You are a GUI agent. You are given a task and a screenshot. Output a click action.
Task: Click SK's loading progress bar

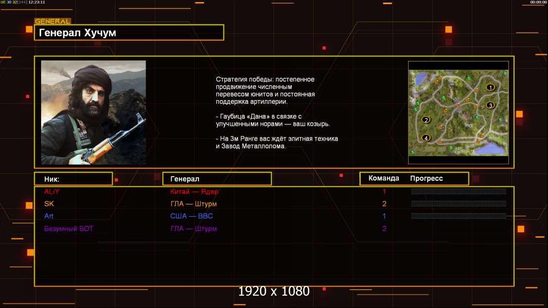tap(459, 204)
